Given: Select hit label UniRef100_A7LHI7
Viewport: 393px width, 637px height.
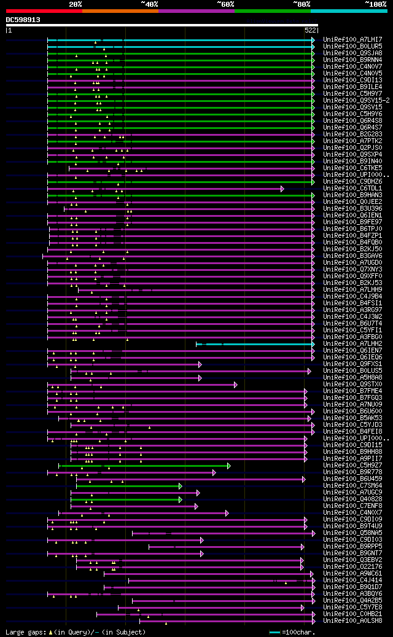Looking at the screenshot, I should [352, 40].
